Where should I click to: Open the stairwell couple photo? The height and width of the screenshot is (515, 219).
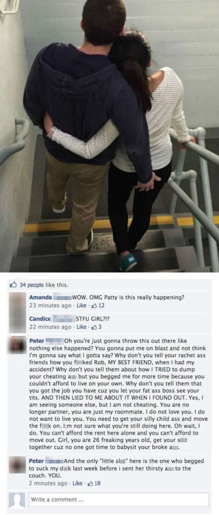click(x=109, y=136)
